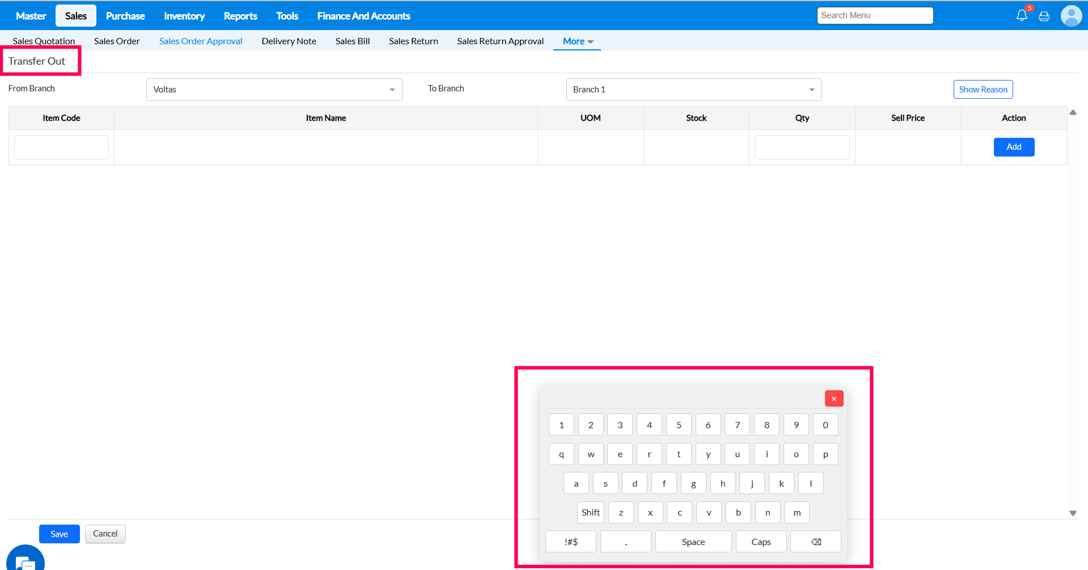Expand the To Branch dropdown
Image resolution: width=1088 pixels, height=570 pixels.
point(693,90)
